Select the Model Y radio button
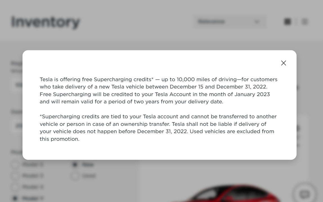This screenshot has width=323, height=202. click(15, 198)
